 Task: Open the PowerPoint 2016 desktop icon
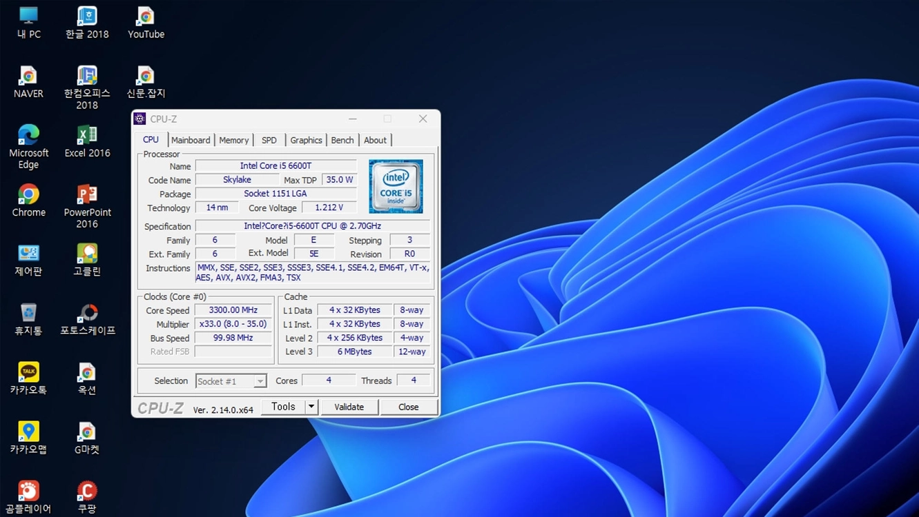click(x=87, y=206)
